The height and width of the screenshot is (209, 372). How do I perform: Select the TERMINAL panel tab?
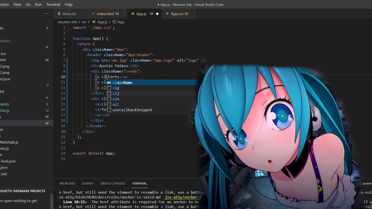click(139, 183)
